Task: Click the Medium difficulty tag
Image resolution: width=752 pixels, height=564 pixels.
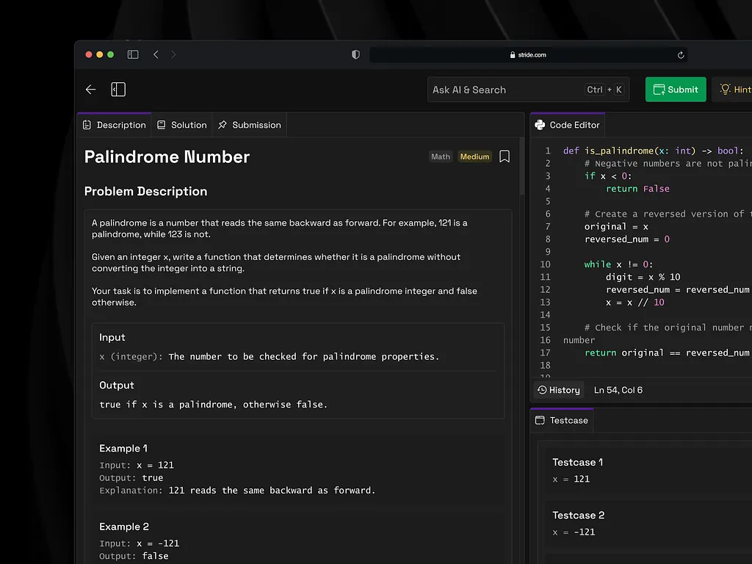Action: point(475,157)
